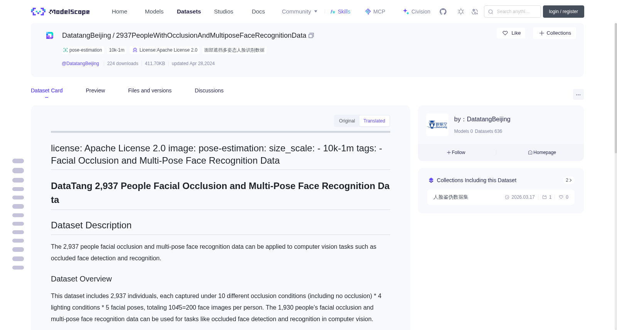The image size is (617, 330).
Task: Click the ModelScope logo
Action: (x=60, y=12)
